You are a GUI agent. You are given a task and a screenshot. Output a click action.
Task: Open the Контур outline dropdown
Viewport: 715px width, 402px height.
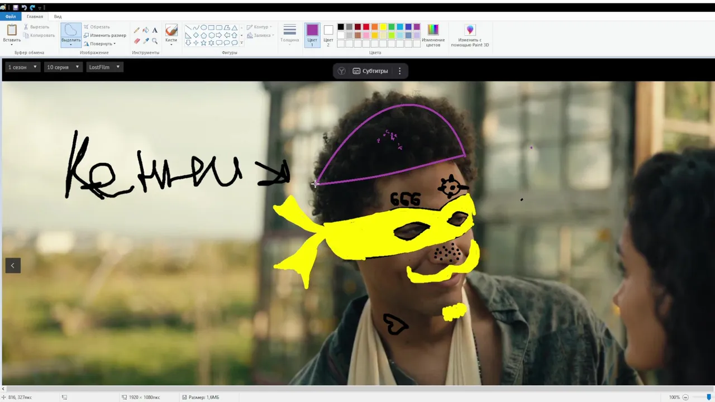pos(261,27)
